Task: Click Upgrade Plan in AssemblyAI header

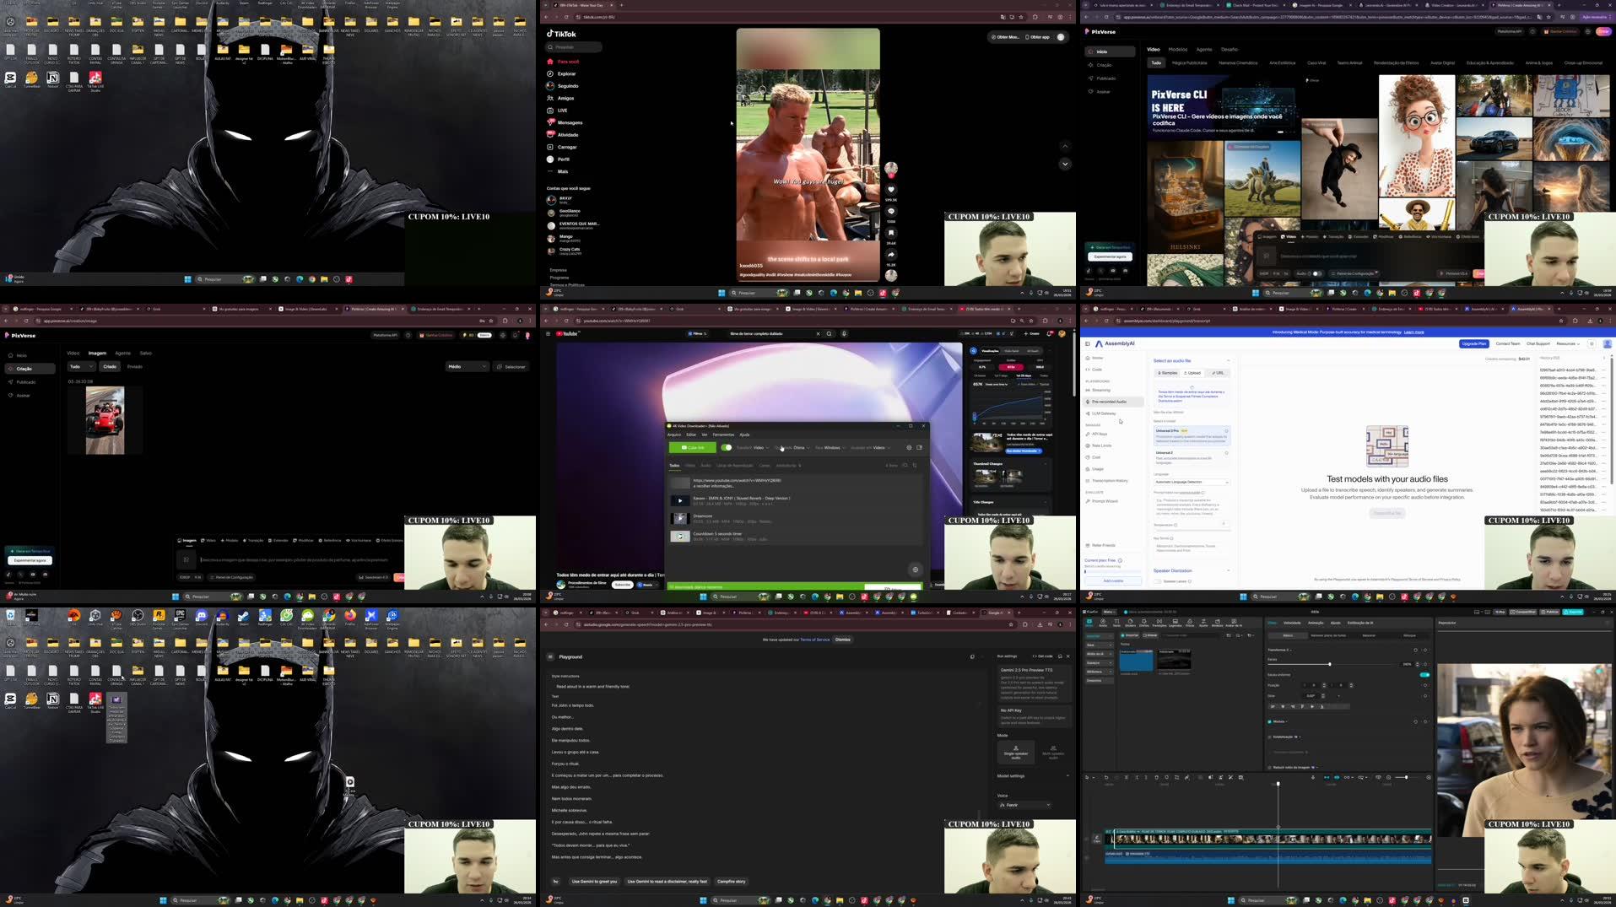Action: coord(1472,343)
